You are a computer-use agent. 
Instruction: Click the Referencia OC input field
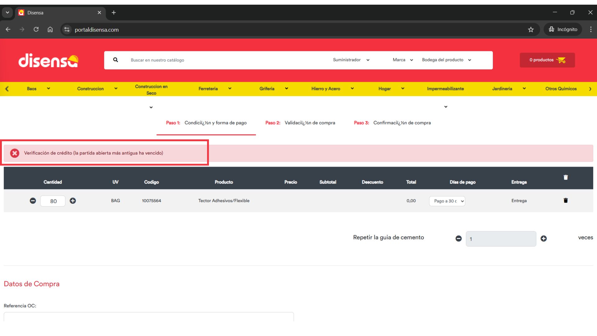(149, 316)
